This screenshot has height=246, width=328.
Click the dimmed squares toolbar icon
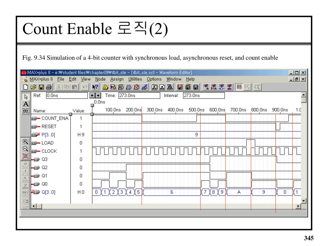click(x=247, y=87)
